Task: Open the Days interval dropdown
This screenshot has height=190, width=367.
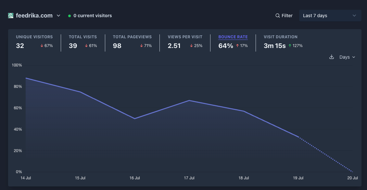Action: coord(347,57)
